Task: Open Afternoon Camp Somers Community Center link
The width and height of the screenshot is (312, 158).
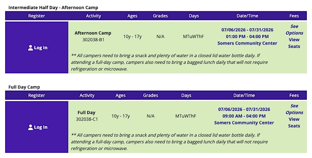Action: (247, 43)
